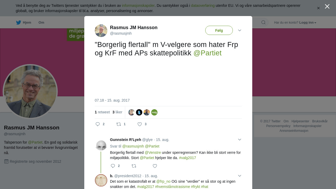This screenshot has width=336, height=189.
Task: Reply to Gunnstein R'Lyeh's tweet
Action: coord(113,166)
